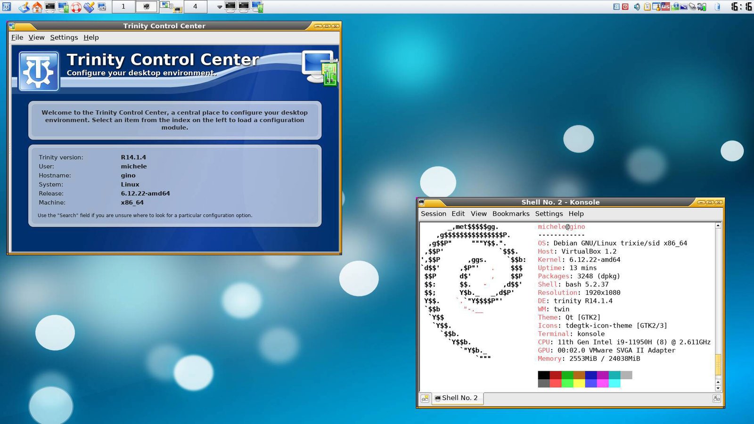Switch to virtual desktop 4
Viewport: 754px width, 424px height.
195,7
